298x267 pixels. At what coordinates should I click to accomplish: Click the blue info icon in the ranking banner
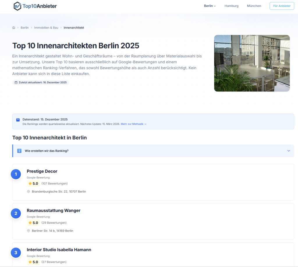pyautogui.click(x=19, y=151)
